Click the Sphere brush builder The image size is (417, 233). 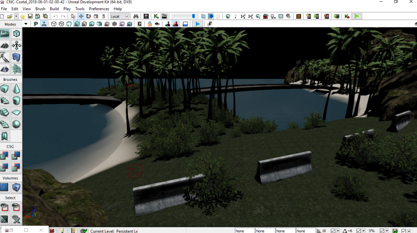coord(17,124)
